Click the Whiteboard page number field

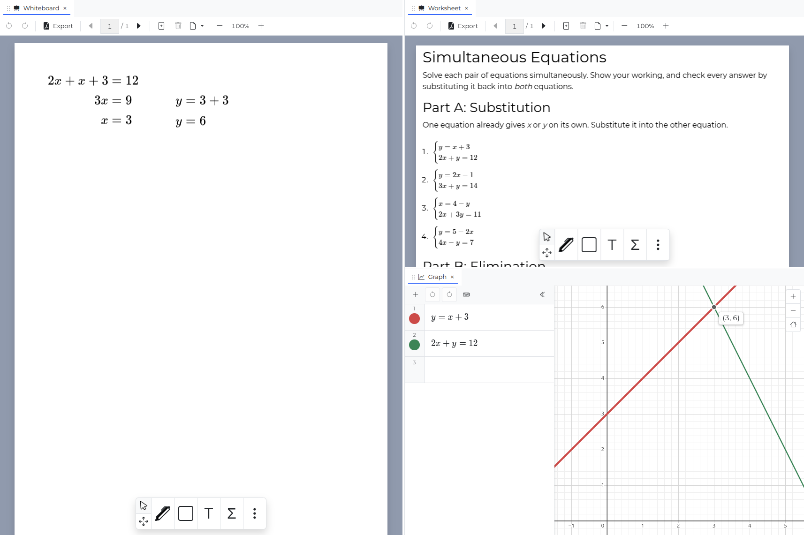tap(110, 26)
